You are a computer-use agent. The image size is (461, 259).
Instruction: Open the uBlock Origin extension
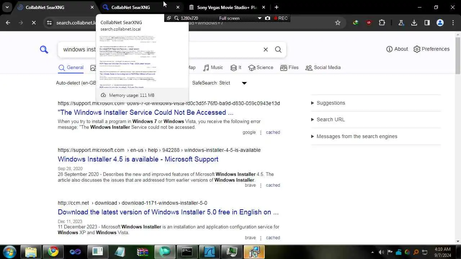(x=368, y=23)
